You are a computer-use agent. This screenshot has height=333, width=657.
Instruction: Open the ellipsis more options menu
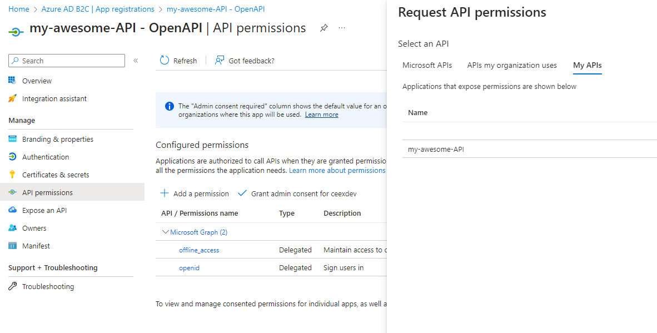tap(342, 28)
